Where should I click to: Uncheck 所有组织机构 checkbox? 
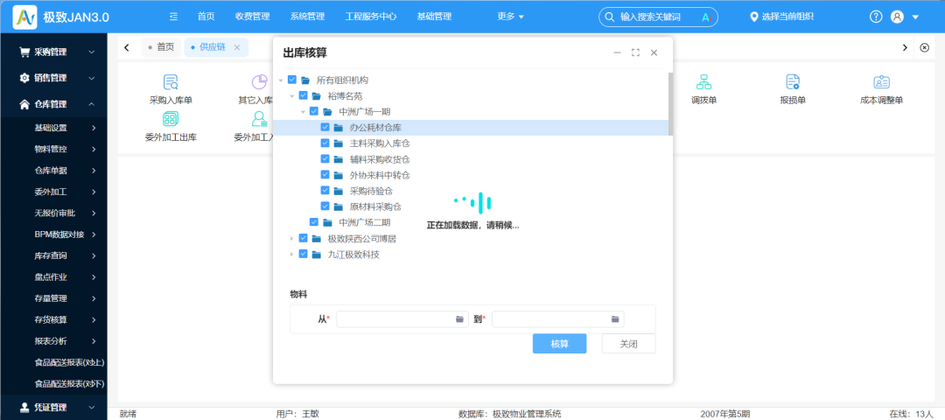[x=292, y=80]
